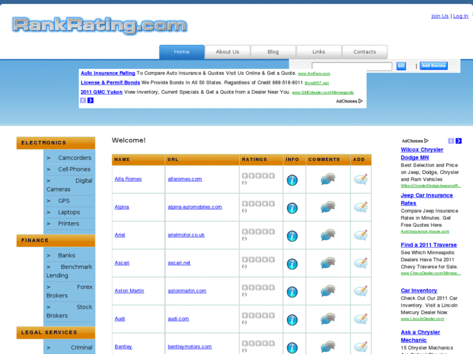The image size is (473, 354).
Task: Add review icon for Ariel
Action: point(361,234)
